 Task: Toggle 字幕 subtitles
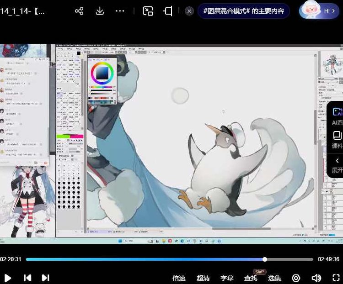pos(227,278)
